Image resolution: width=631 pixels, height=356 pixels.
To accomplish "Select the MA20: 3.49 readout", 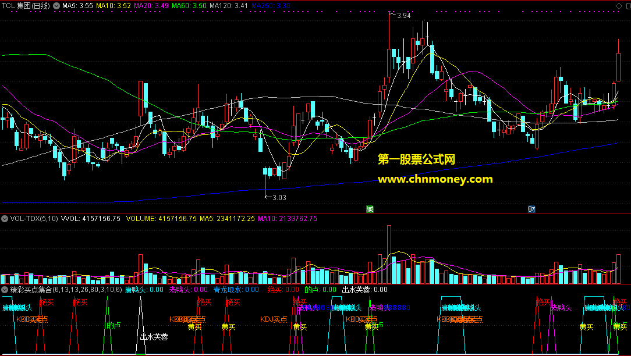I will pyautogui.click(x=151, y=6).
